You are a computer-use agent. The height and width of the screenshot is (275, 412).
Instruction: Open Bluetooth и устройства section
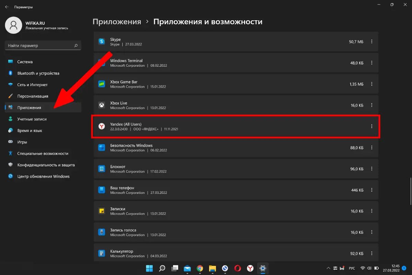(43, 73)
